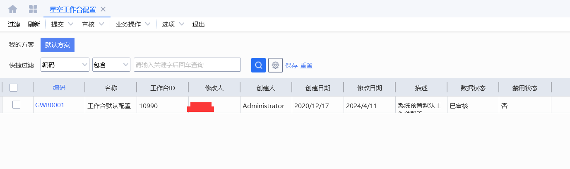Open the 编码 field selector combo box

(x=65, y=65)
